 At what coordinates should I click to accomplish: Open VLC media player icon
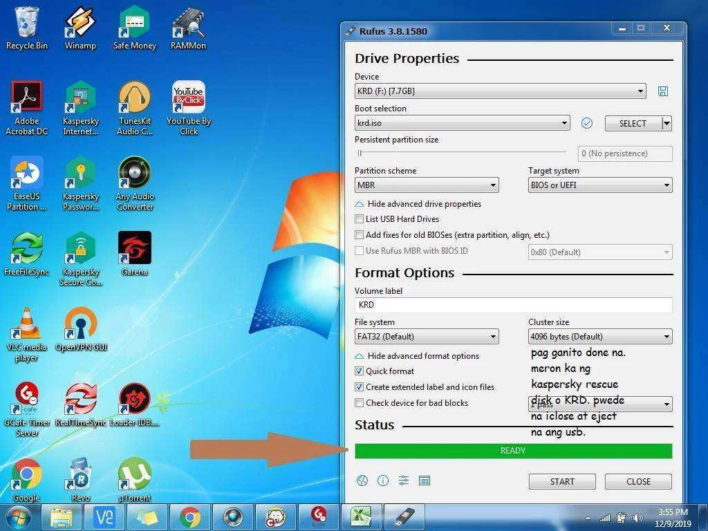27,335
